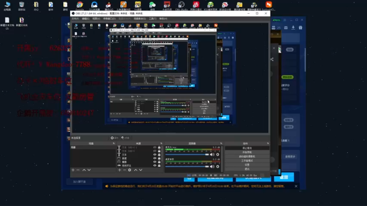Toggle lock on third 文本 source

click(159, 155)
